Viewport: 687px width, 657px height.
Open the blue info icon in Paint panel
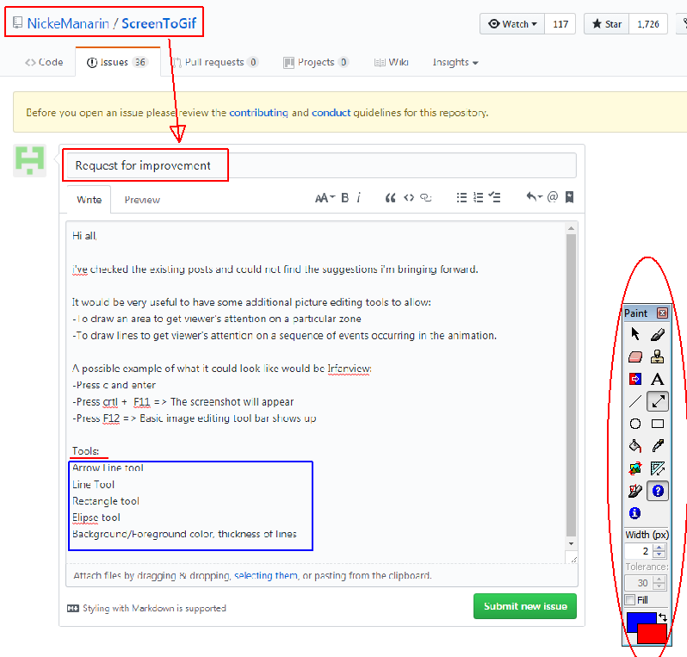pyautogui.click(x=634, y=513)
